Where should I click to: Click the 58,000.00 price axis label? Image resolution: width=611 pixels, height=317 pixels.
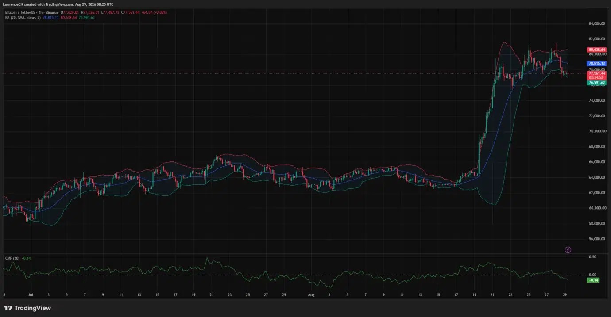pyautogui.click(x=597, y=223)
